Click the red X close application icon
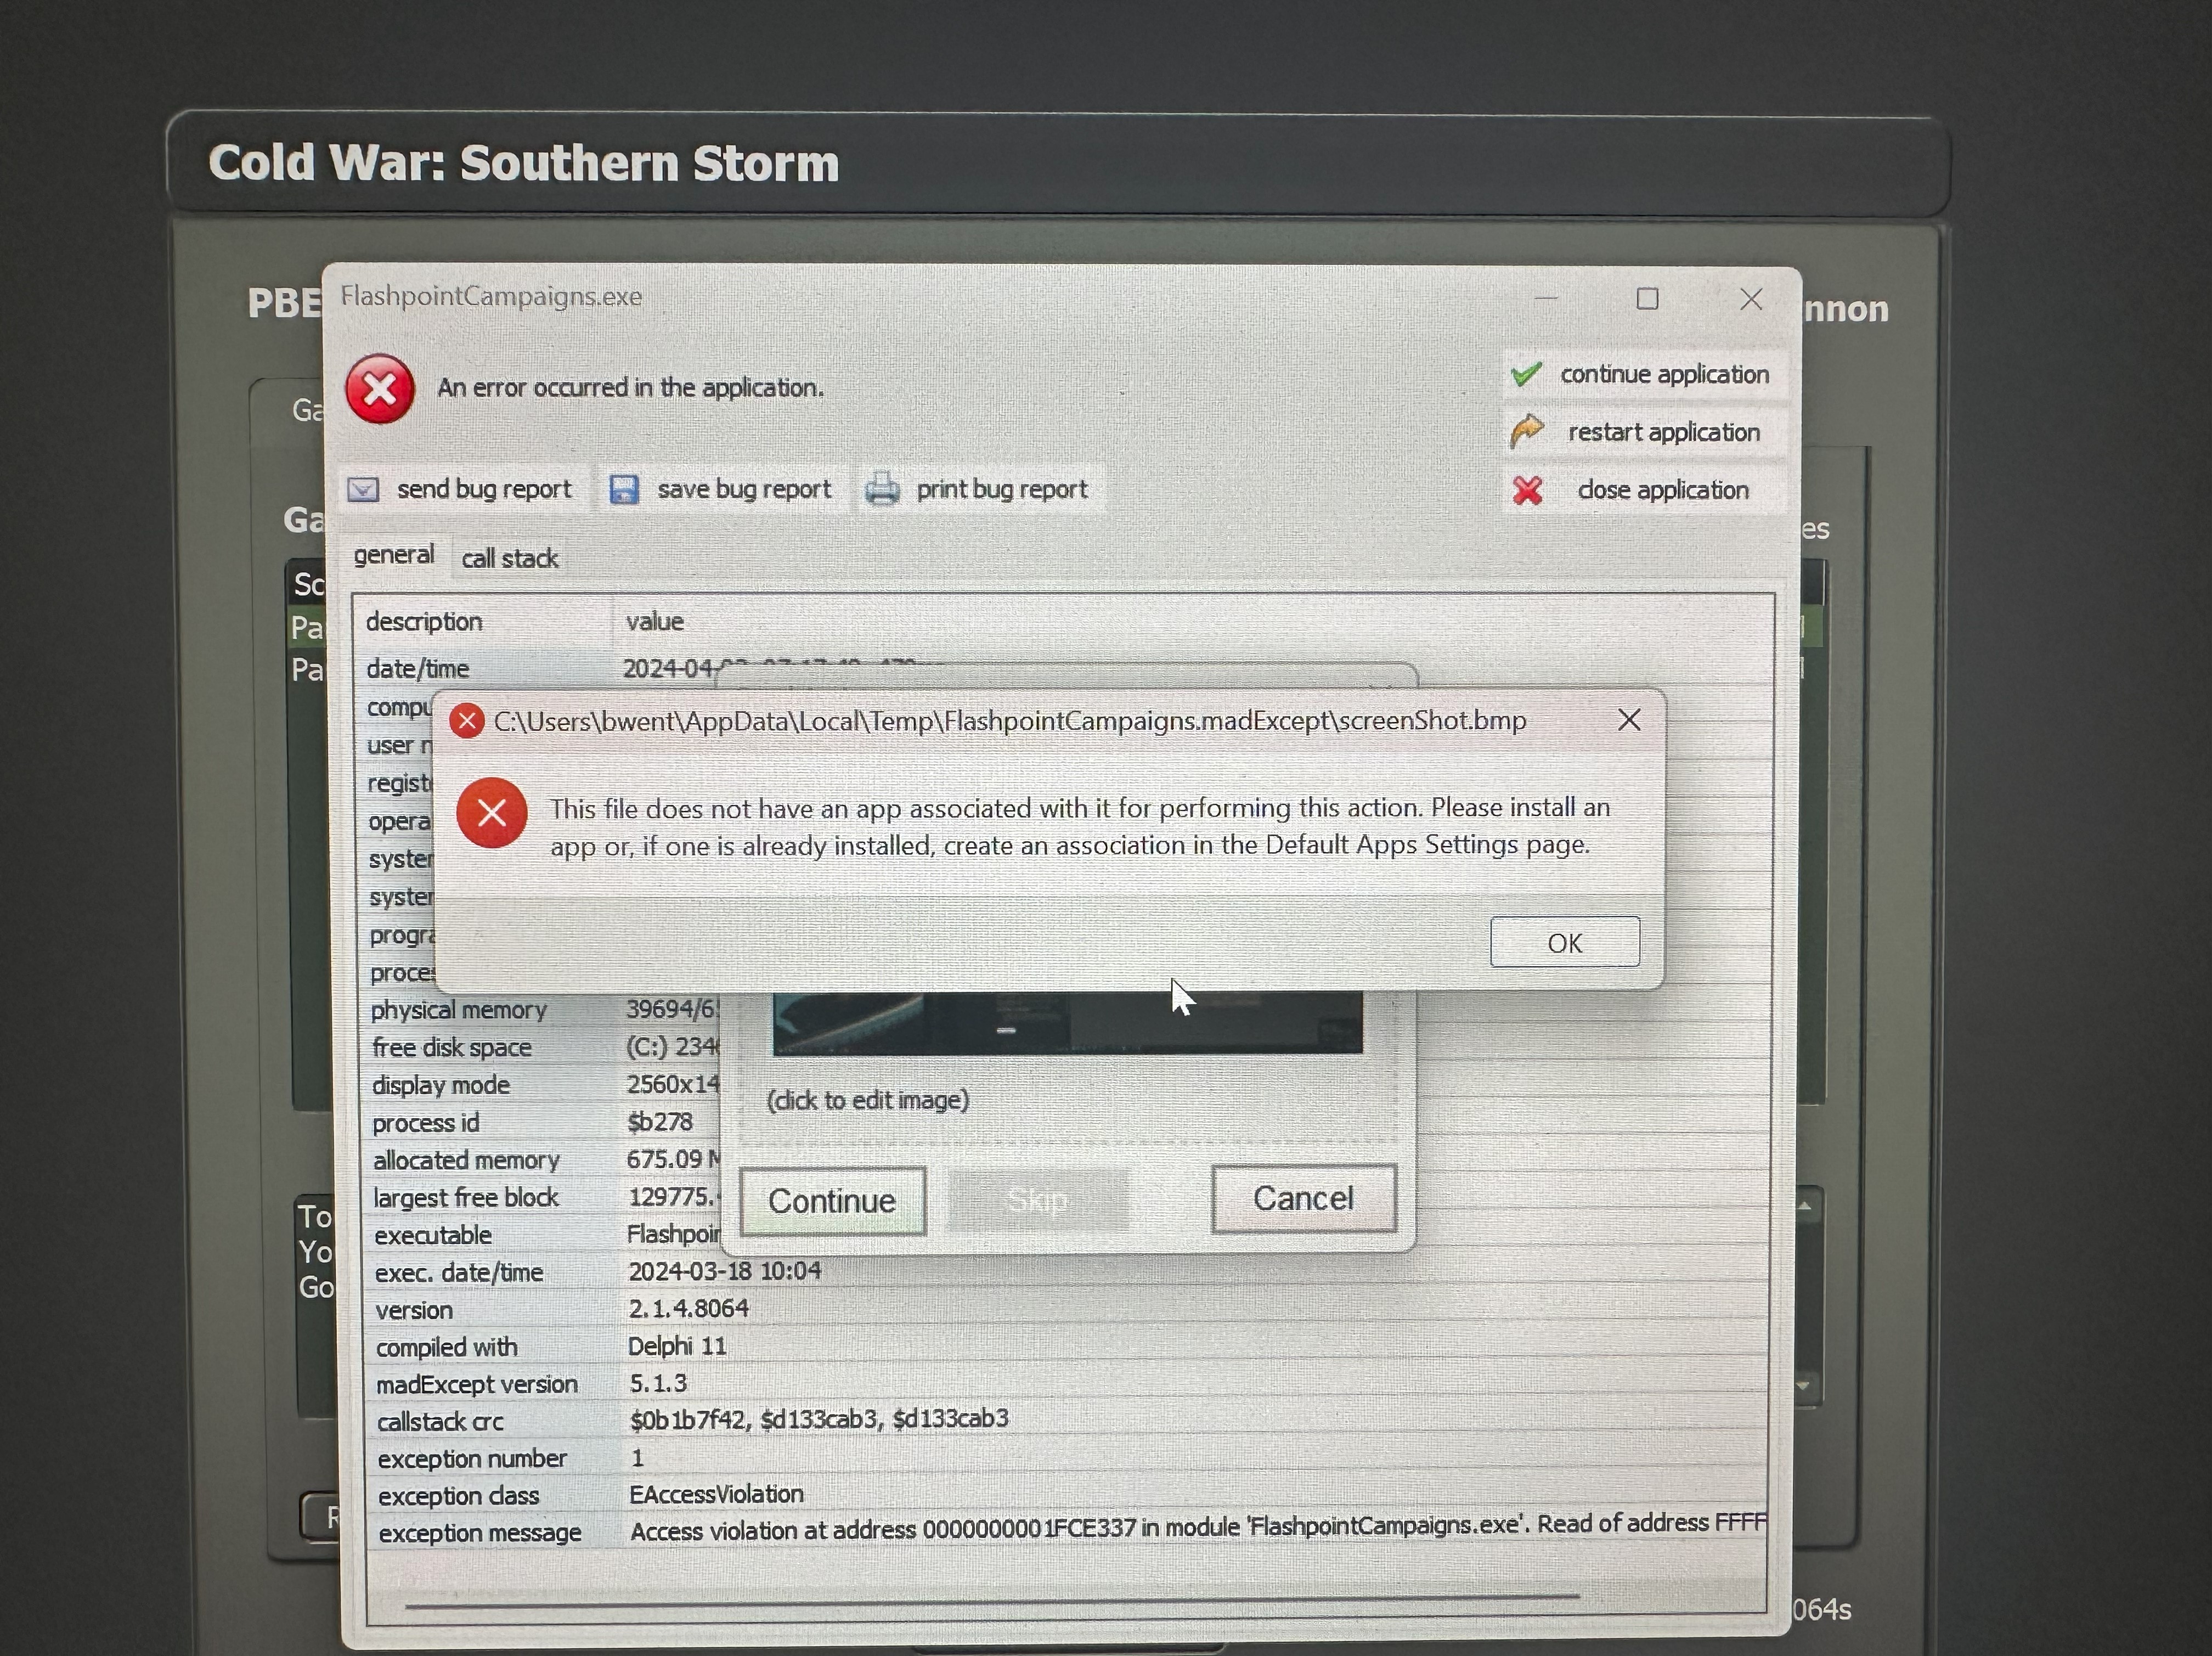The image size is (2212, 1656). pyautogui.click(x=1527, y=490)
